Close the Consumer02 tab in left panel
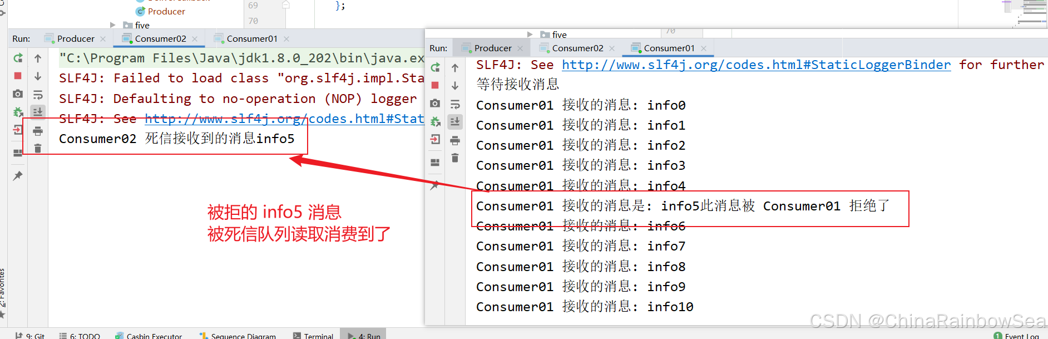Viewport: 1048px width, 339px height. 195,39
